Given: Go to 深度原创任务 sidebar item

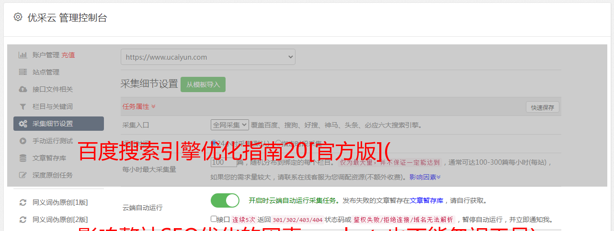Looking at the screenshot, I should pos(53,175).
